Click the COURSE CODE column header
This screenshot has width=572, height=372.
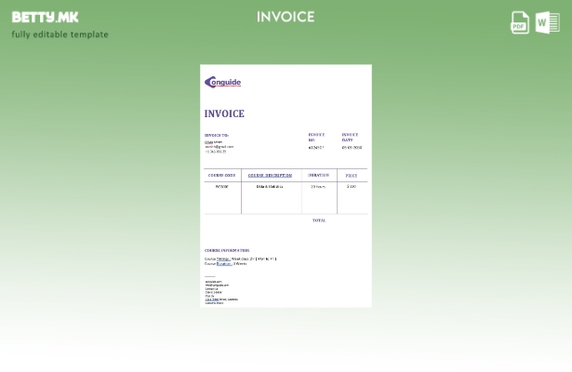[x=221, y=175]
